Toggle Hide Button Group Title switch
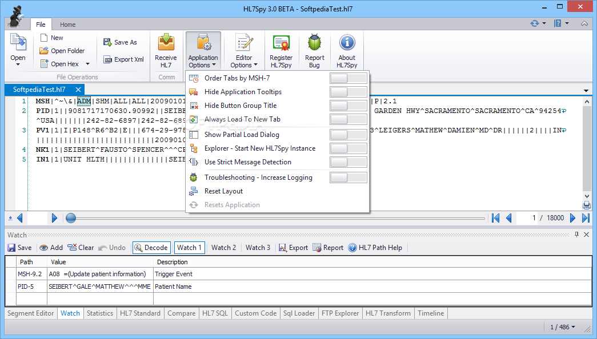The image size is (597, 339). coord(348,106)
